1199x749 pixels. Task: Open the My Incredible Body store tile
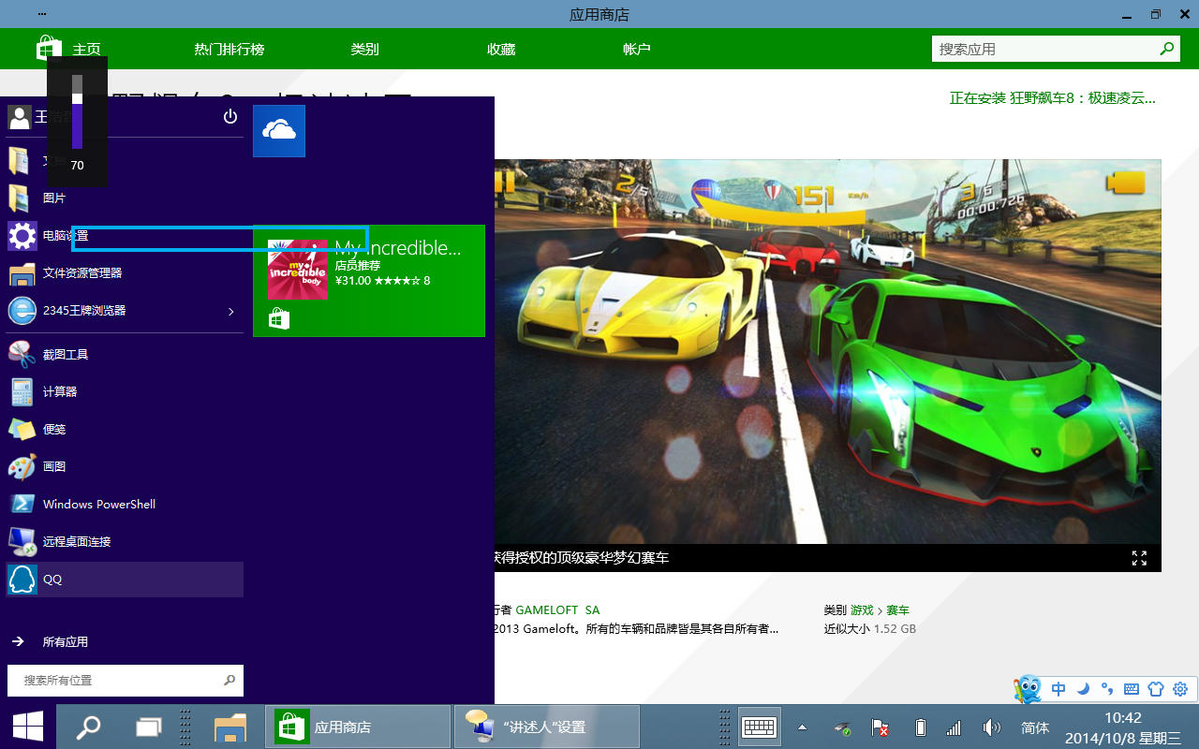pyautogui.click(x=369, y=281)
